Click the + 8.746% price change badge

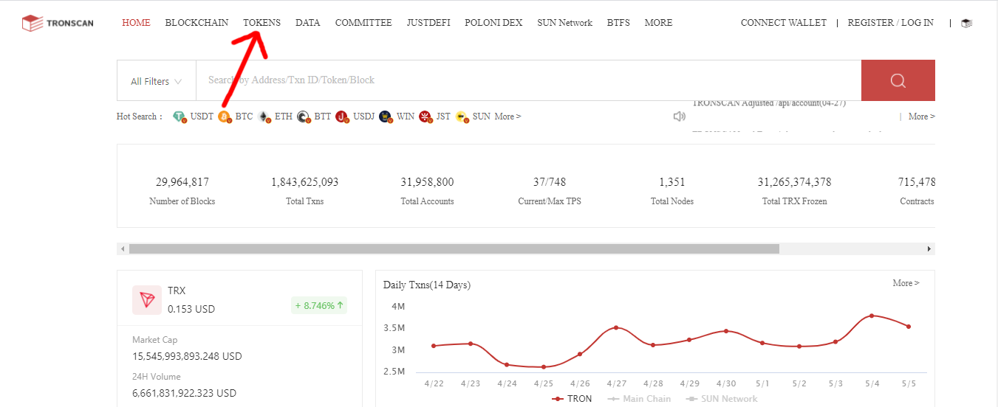pos(320,305)
